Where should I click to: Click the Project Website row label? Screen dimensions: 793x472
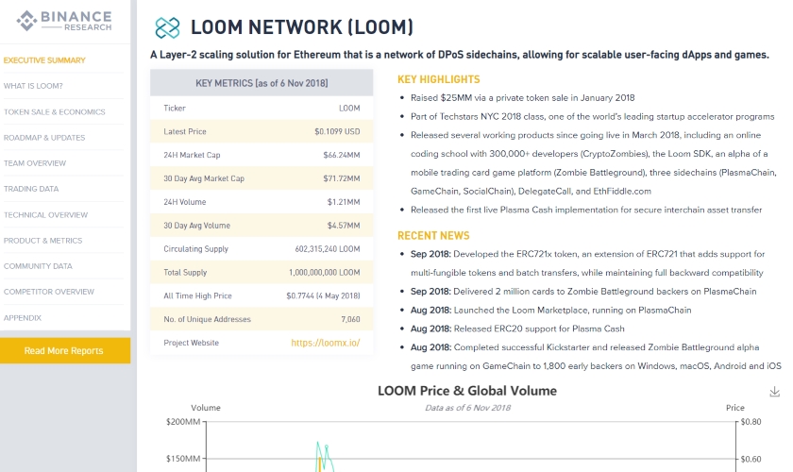point(191,343)
